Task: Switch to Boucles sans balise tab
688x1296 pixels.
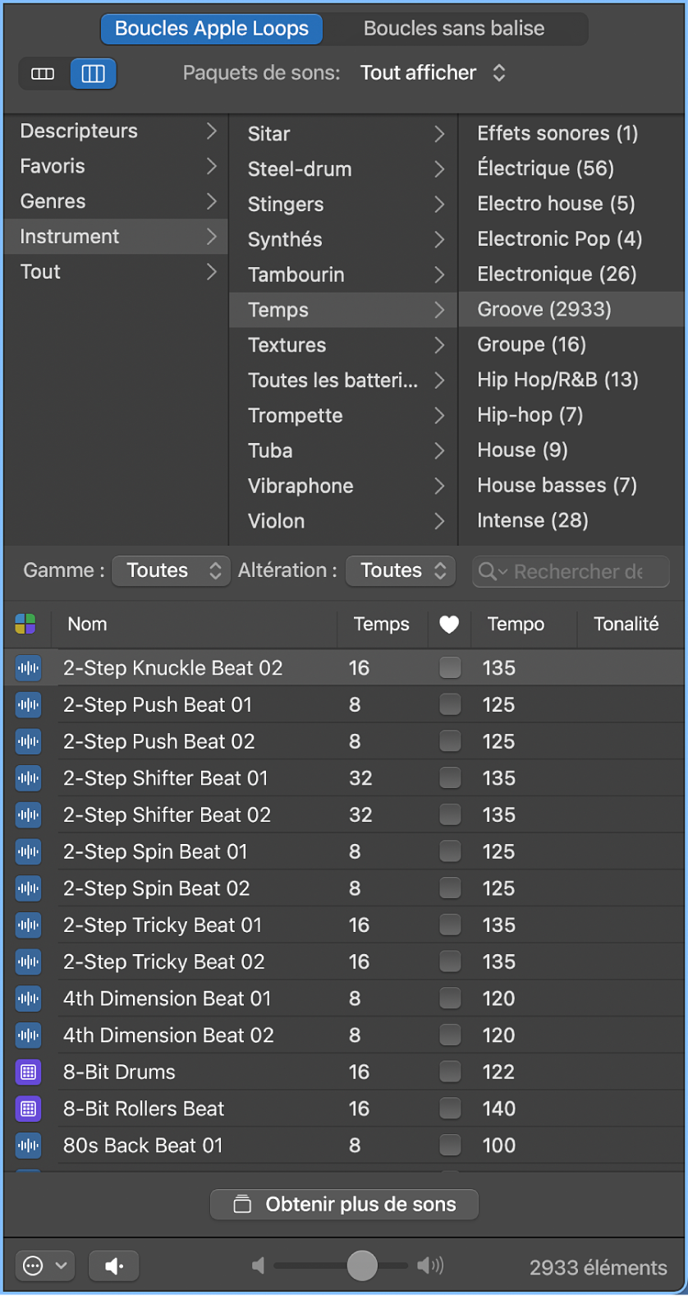Action: point(454,29)
